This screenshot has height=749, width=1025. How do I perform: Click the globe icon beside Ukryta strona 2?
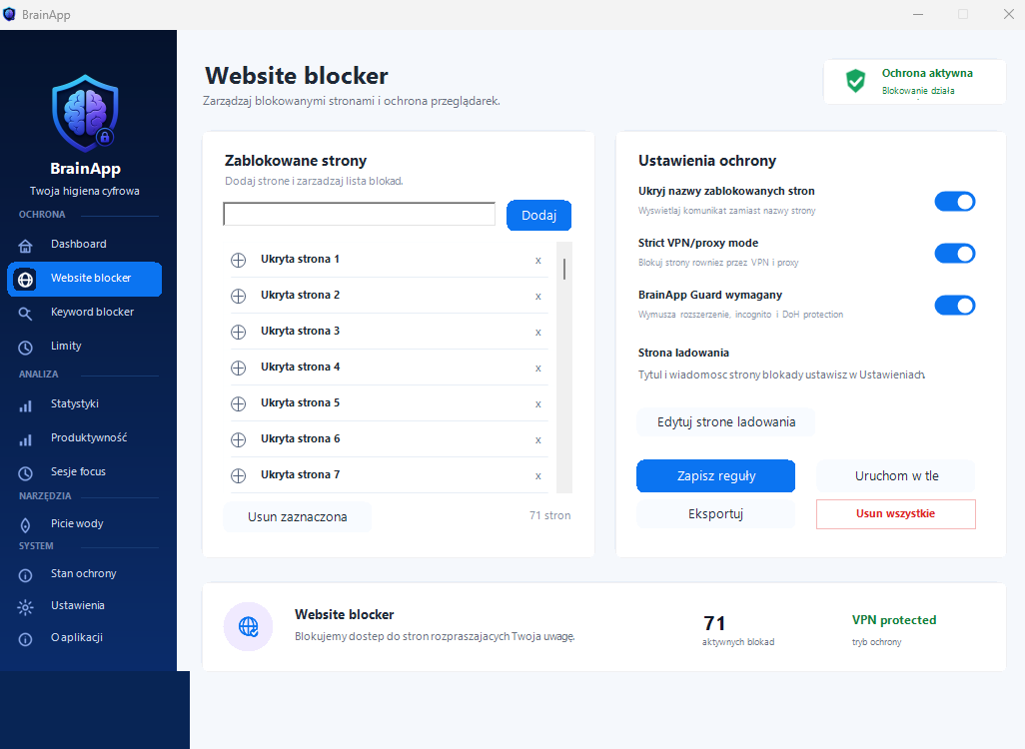[x=239, y=296]
